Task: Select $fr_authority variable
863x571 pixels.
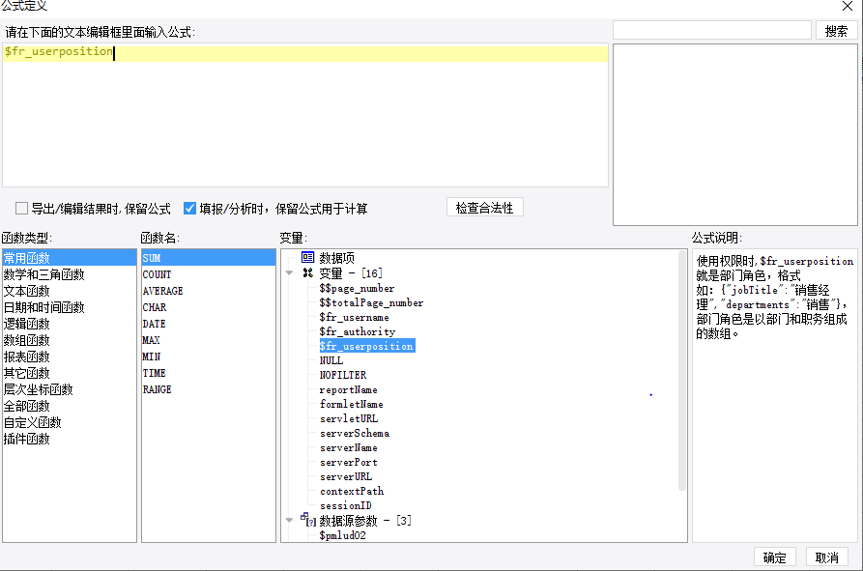Action: click(x=358, y=331)
